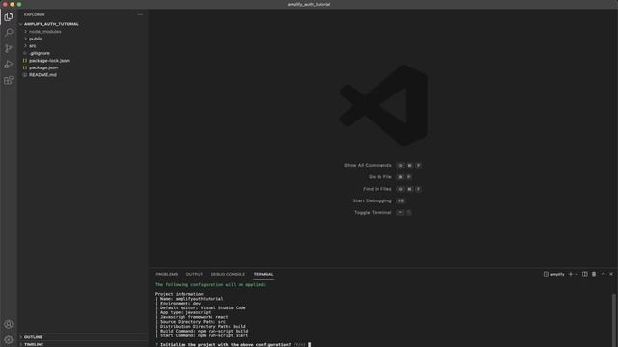Click the window title amplify_auth_tutorial

coord(309,4)
